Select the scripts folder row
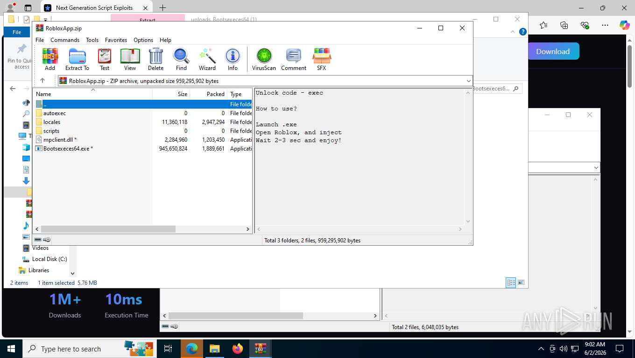Viewport: 635px width, 358px height. click(143, 131)
